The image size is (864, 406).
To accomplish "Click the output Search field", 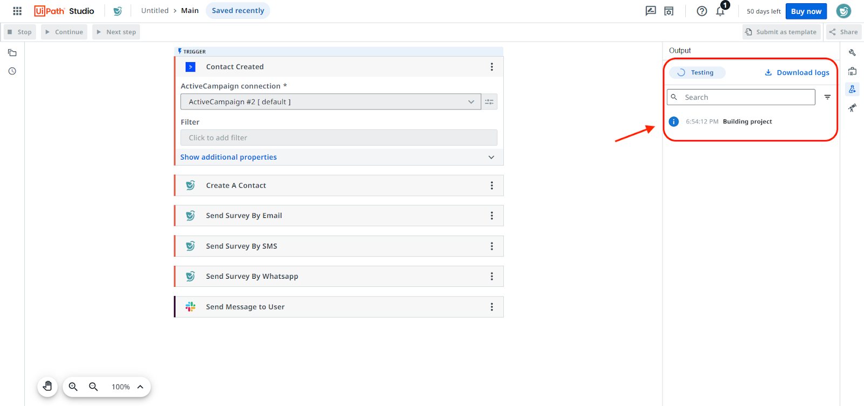I will (745, 98).
